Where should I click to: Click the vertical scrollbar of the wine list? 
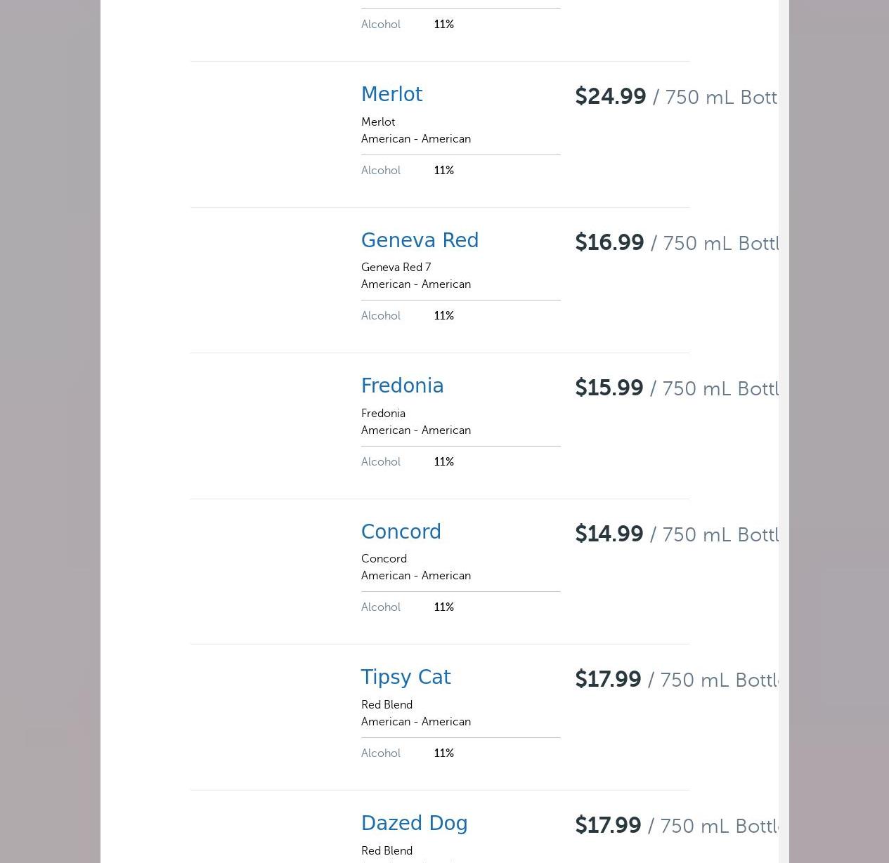pyautogui.click(x=784, y=421)
